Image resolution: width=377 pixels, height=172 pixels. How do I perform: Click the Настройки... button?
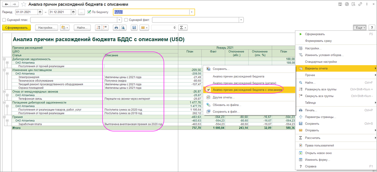[x=47, y=28]
